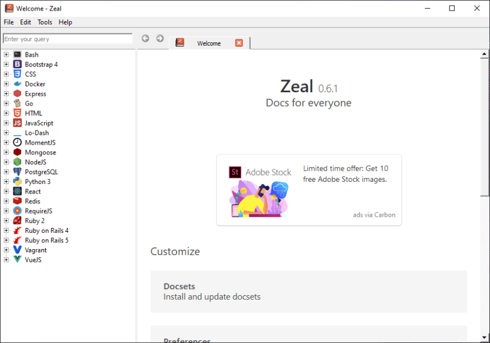Expand the JavaScript docset tree
490x343 pixels.
(x=6, y=123)
